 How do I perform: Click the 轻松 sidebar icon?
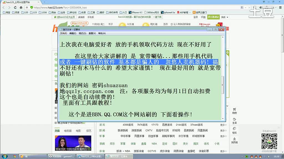coord(234,131)
